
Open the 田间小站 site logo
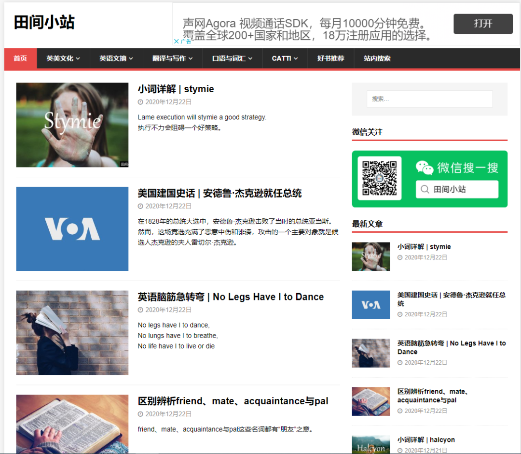pyautogui.click(x=44, y=23)
